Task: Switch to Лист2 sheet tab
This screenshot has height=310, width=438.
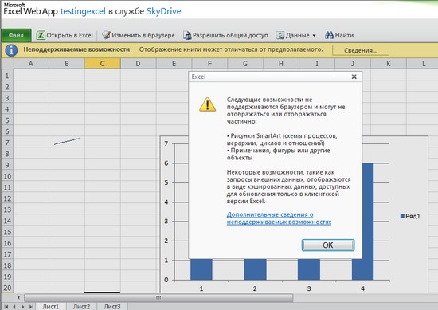Action: [x=81, y=306]
